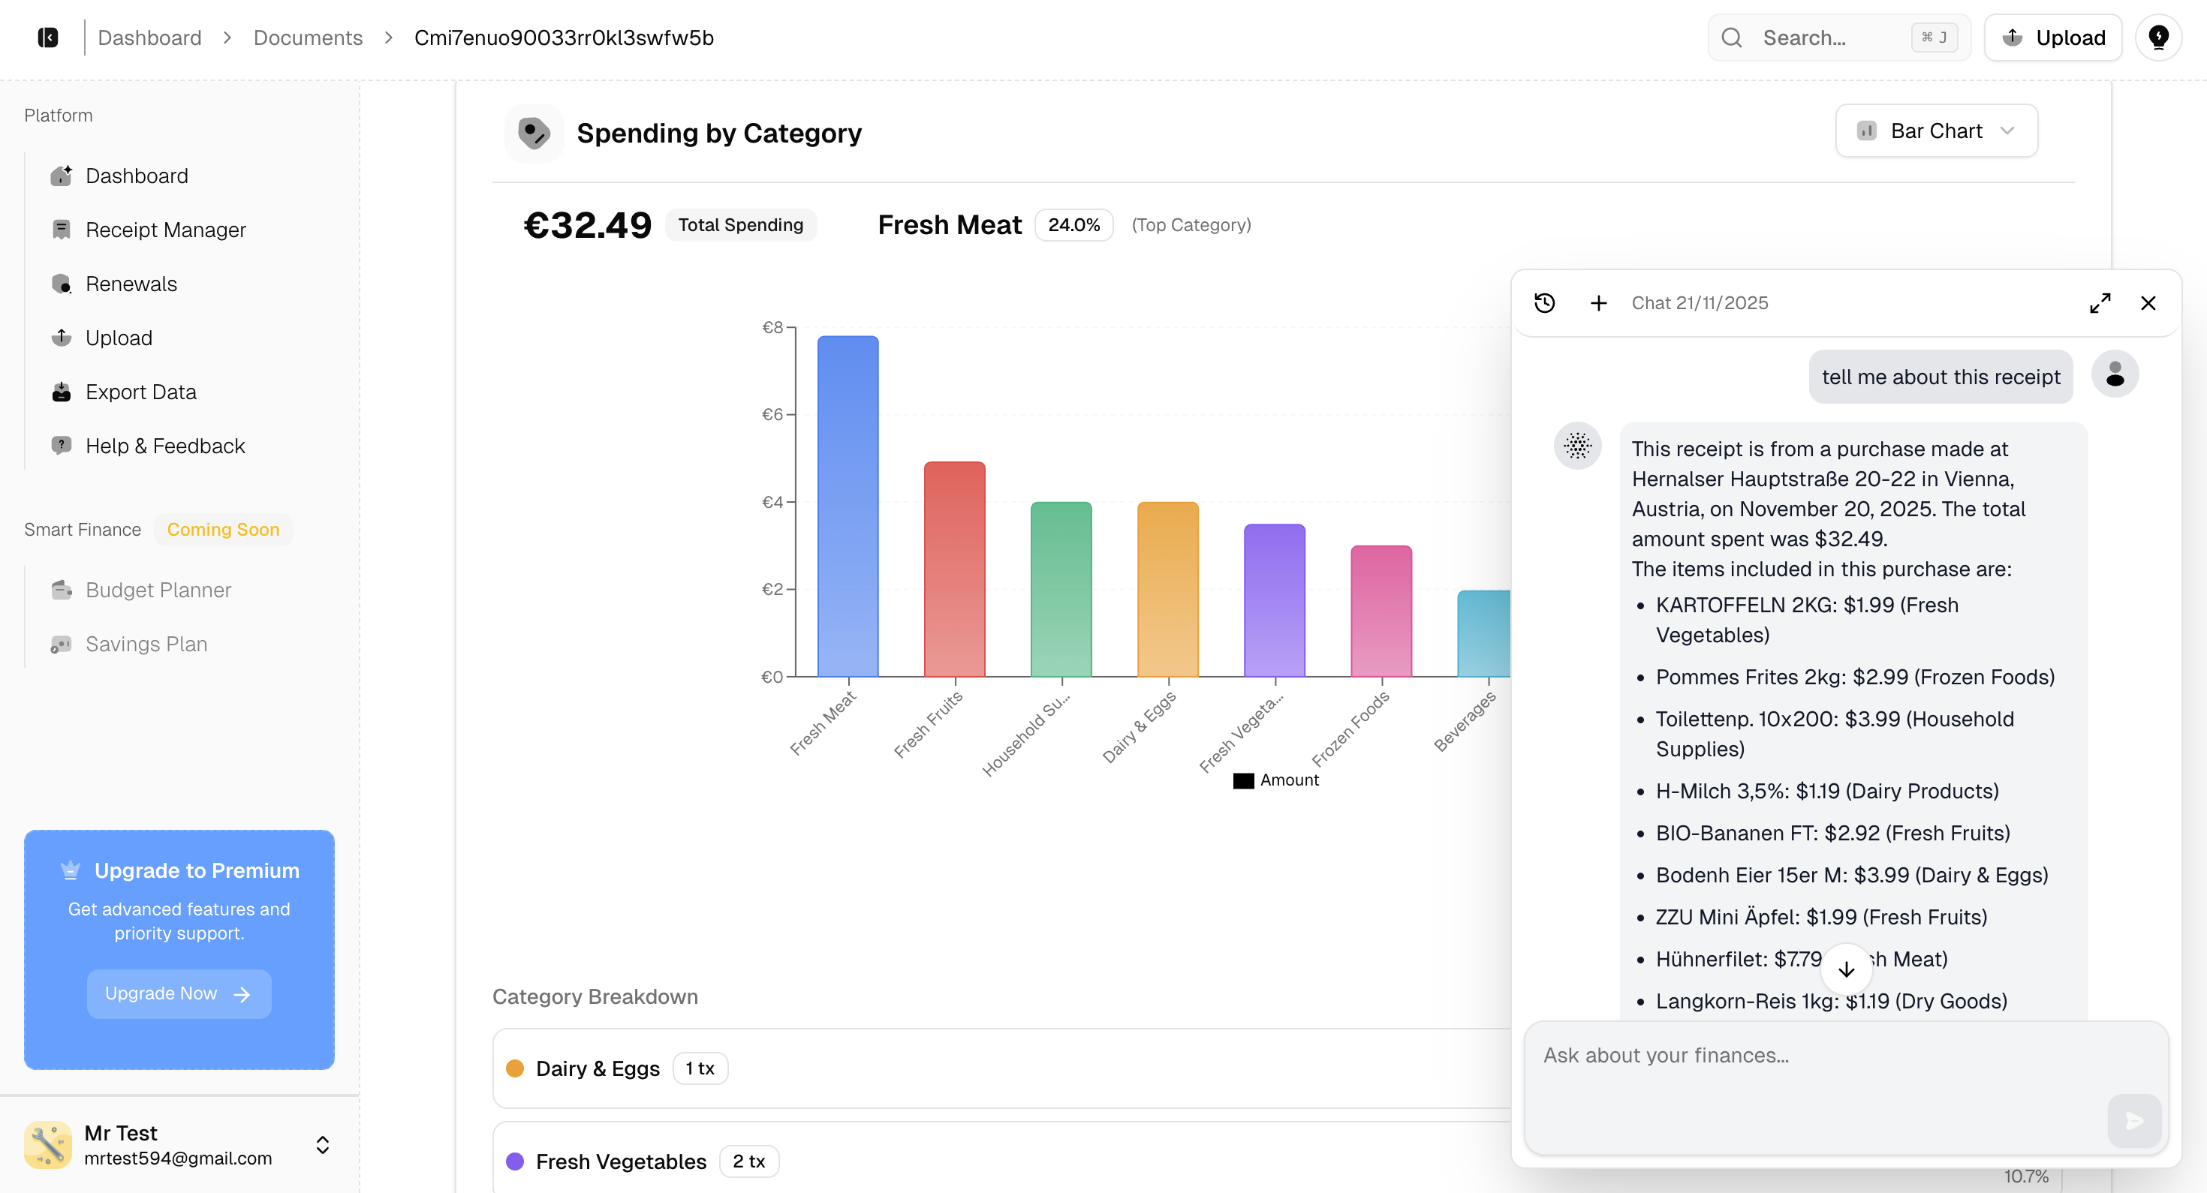Expand chat panel to fullscreen
The image size is (2207, 1193).
point(2100,303)
